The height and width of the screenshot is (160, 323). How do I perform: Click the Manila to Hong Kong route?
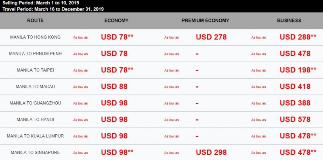[35, 37]
